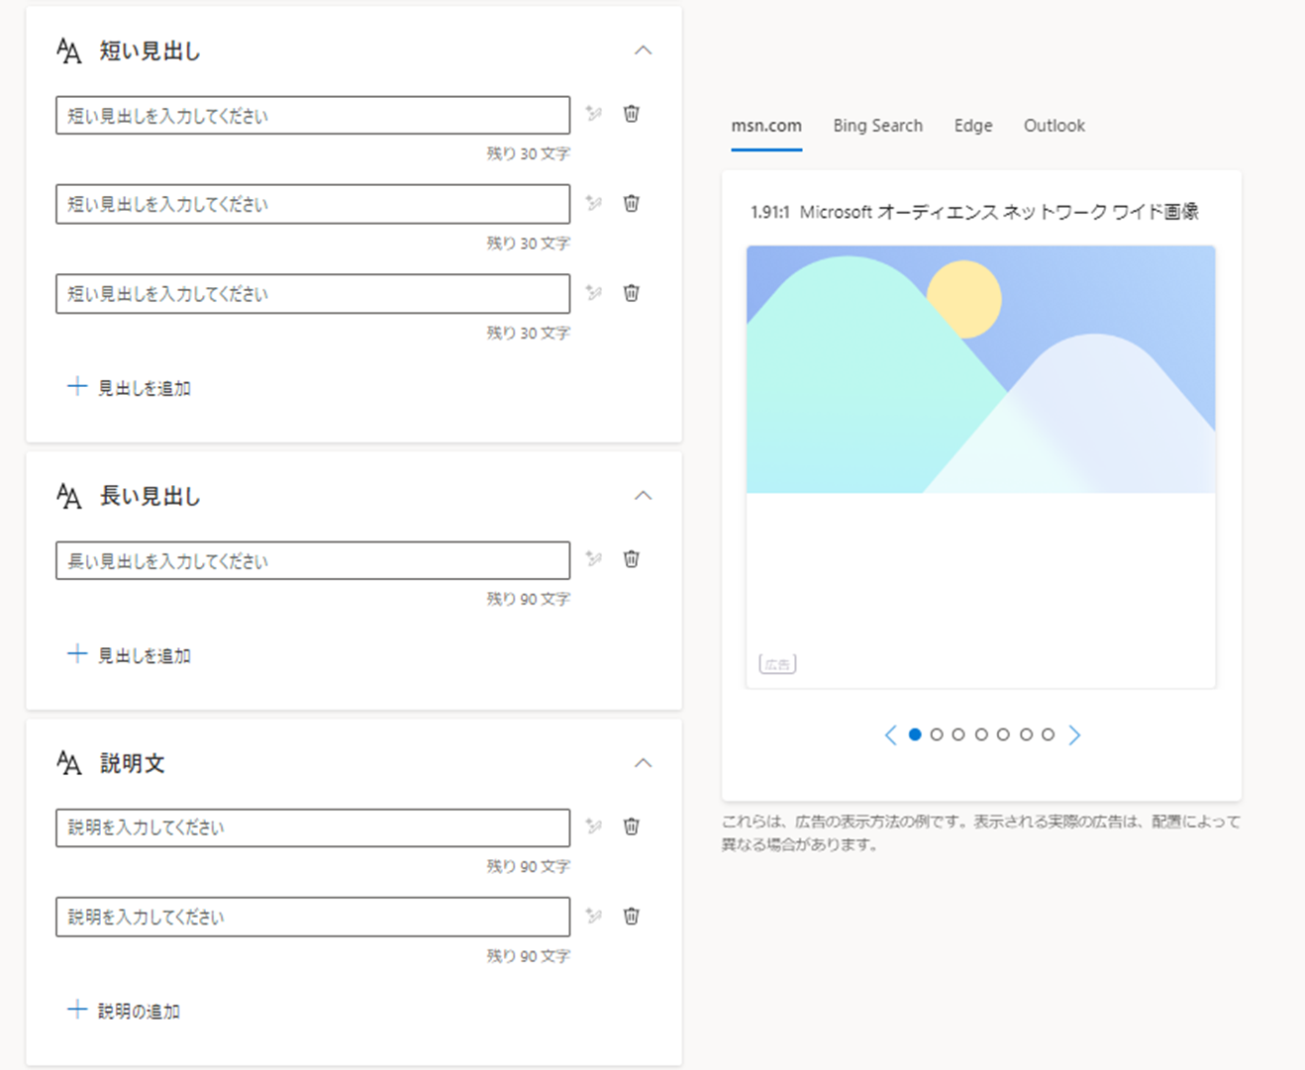Go to next ad preview with right arrow

[x=1075, y=734]
